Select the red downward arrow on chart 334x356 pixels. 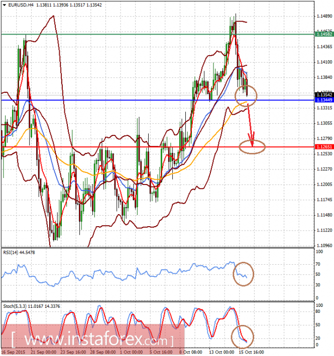click(251, 124)
